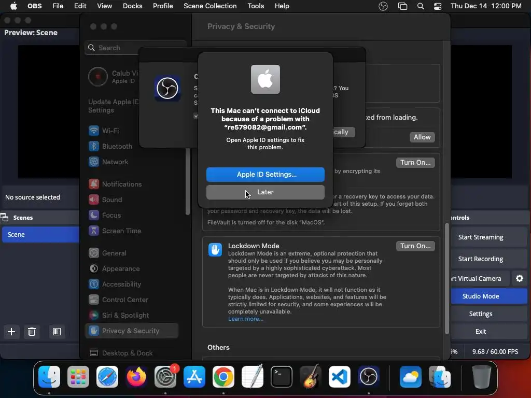
Task: Open the Tools menu
Action: [x=256, y=6]
